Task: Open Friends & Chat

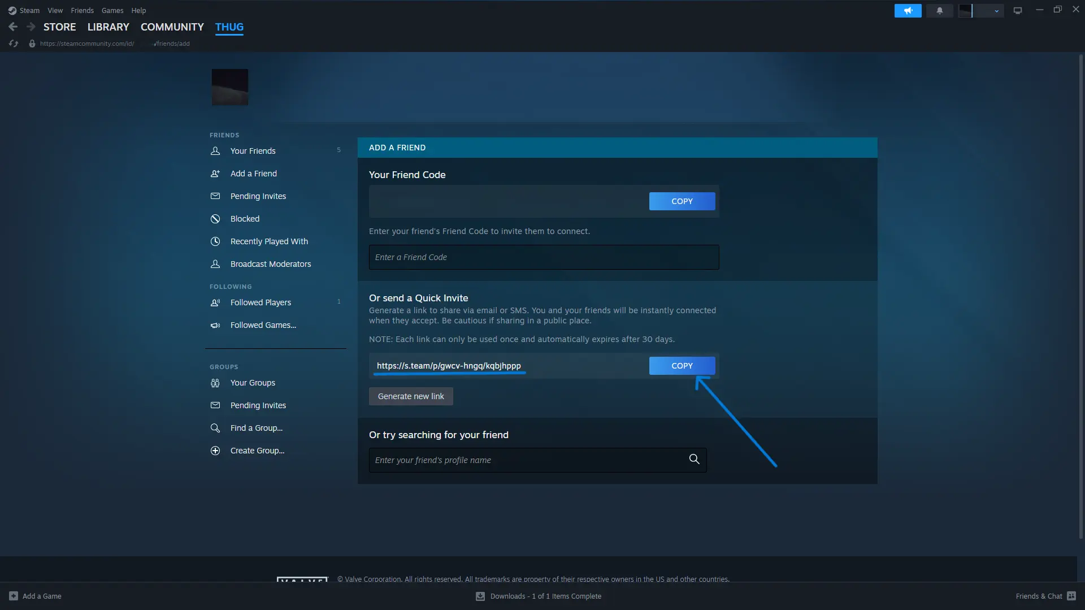Action: click(x=1039, y=596)
